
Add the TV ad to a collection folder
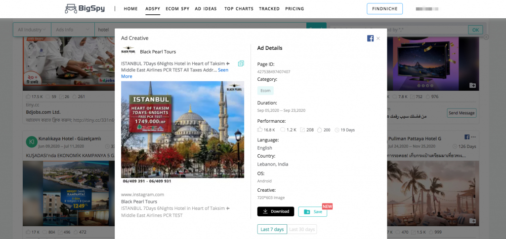pyautogui.click(x=472, y=85)
